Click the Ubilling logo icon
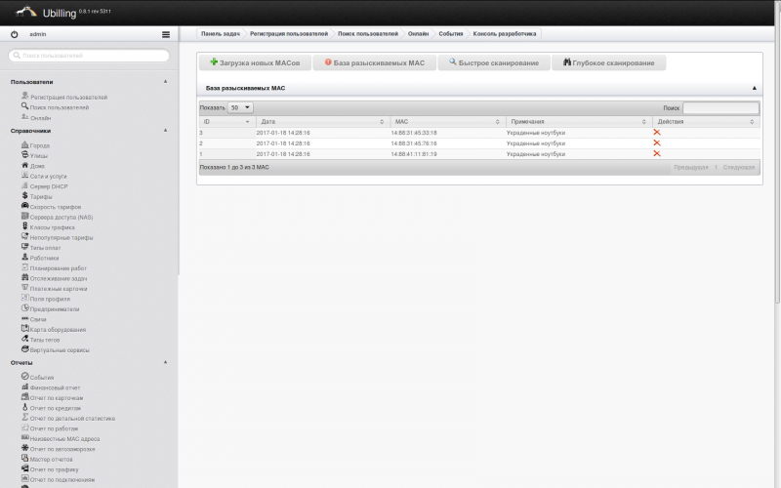781x488 pixels. [x=26, y=12]
